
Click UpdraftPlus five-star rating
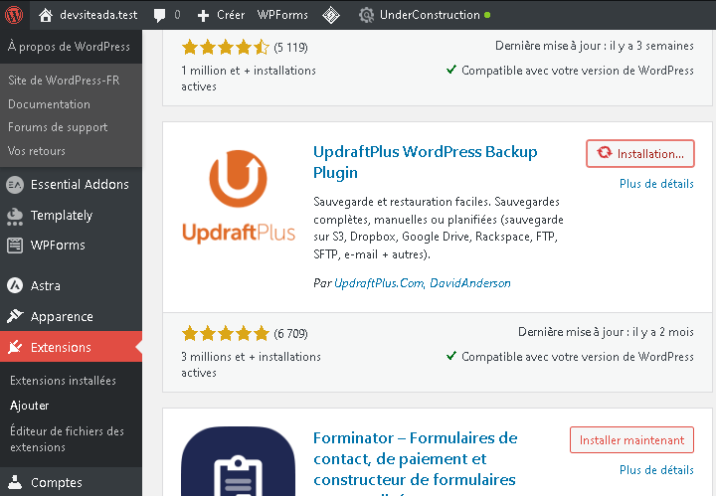pos(226,334)
